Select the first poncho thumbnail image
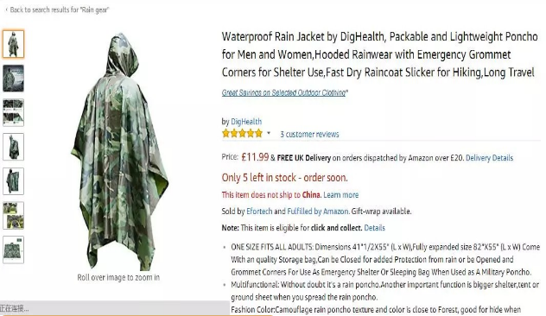The width and height of the screenshot is (546, 316). tap(13, 44)
